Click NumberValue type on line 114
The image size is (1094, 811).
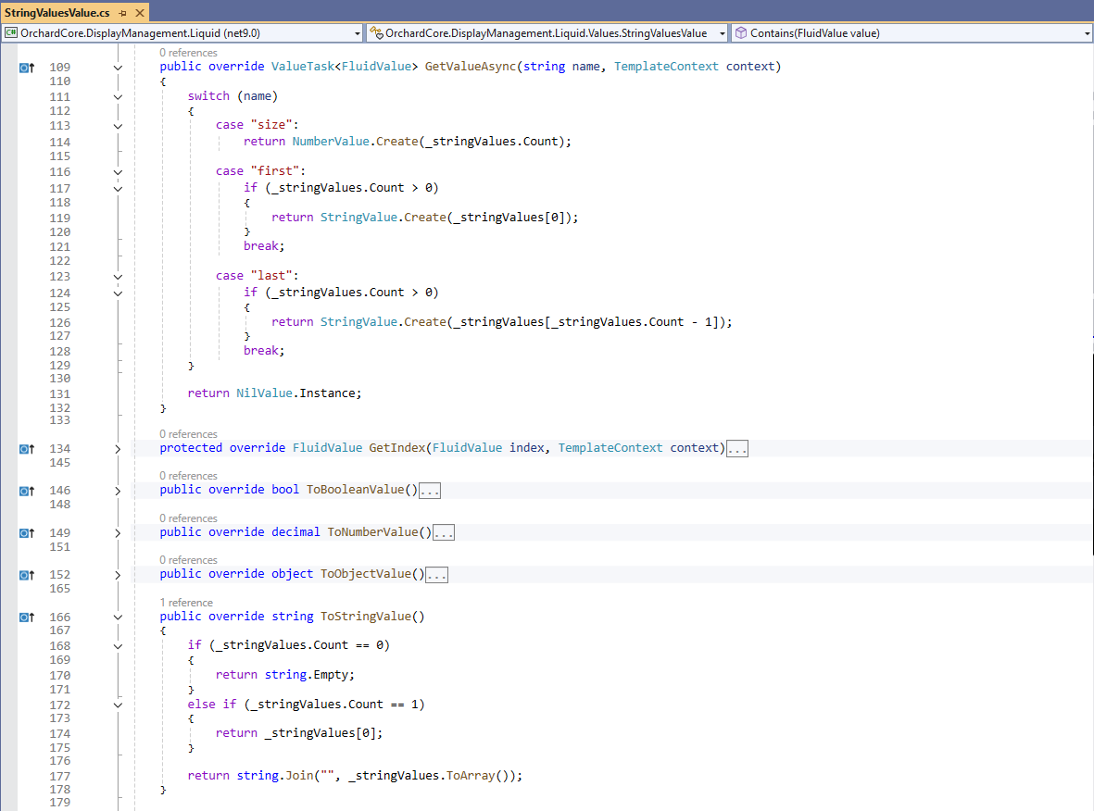pyautogui.click(x=331, y=142)
